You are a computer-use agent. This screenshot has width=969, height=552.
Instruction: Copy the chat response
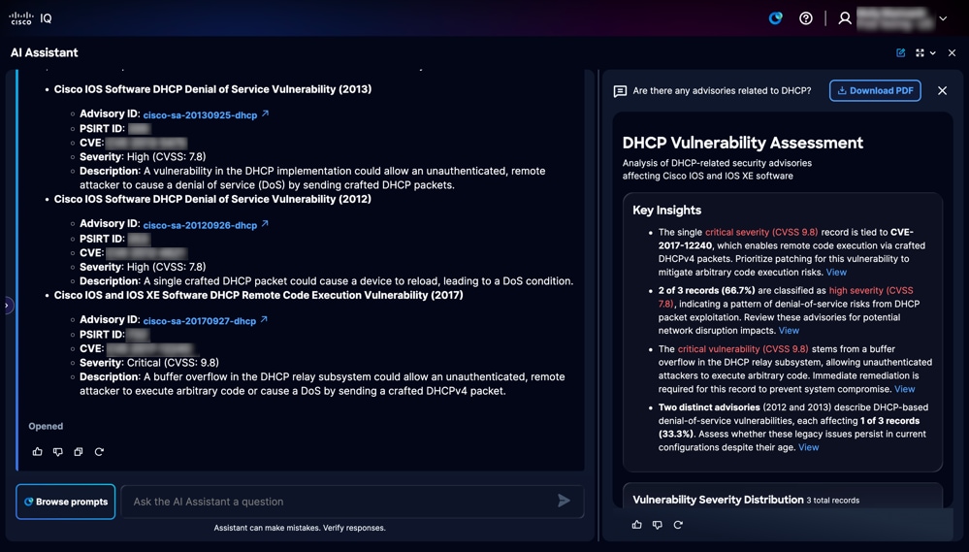tap(79, 452)
